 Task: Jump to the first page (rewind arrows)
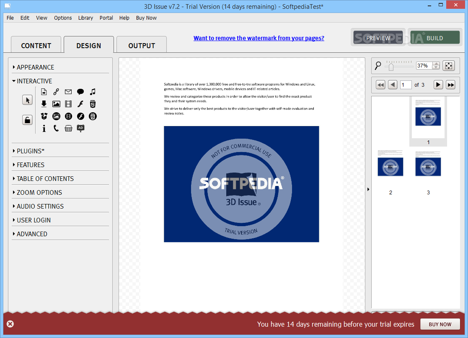pyautogui.click(x=380, y=85)
